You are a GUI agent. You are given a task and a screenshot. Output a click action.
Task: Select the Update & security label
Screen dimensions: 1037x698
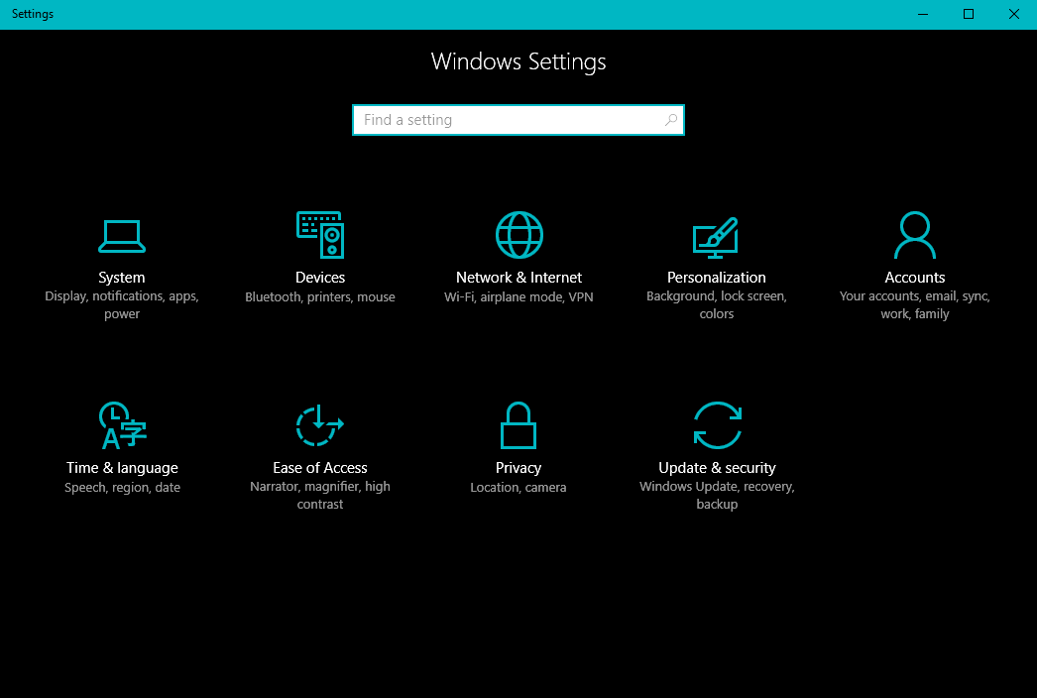click(717, 468)
